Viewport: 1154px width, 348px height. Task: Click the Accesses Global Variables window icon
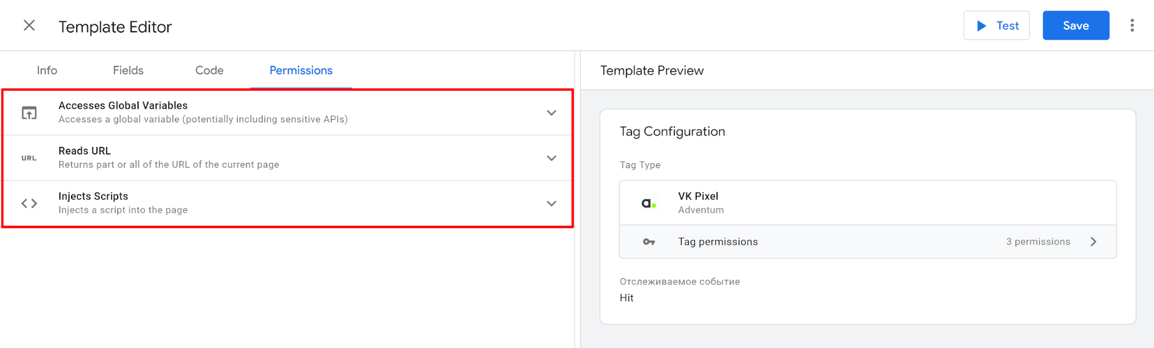pyautogui.click(x=29, y=113)
